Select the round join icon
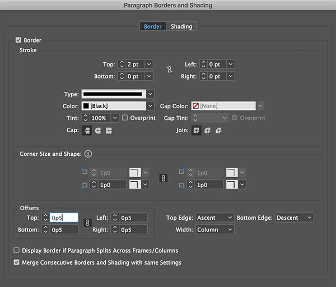The height and width of the screenshot is (287, 336). pos(208,131)
